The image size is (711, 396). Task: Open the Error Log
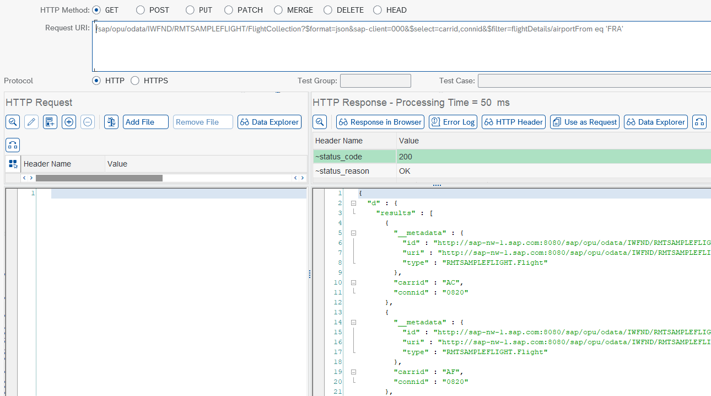pos(453,122)
